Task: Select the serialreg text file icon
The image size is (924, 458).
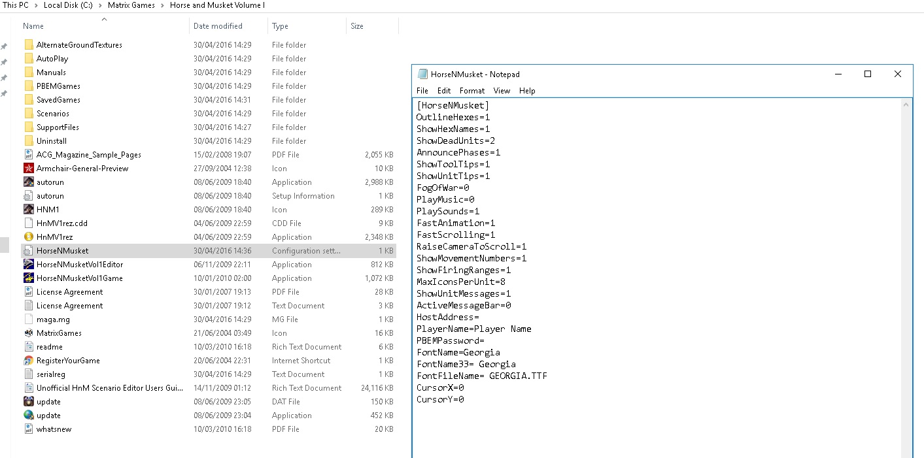Action: point(29,374)
